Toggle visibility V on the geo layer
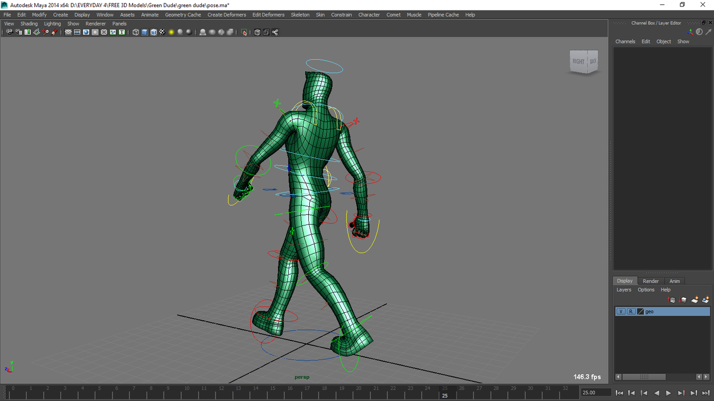The height and width of the screenshot is (401, 714). pyautogui.click(x=621, y=311)
